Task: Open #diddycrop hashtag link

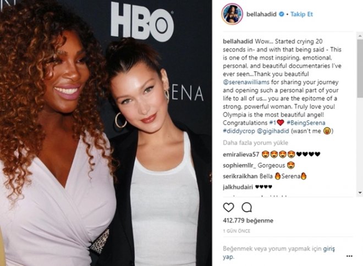Action: coord(239,131)
